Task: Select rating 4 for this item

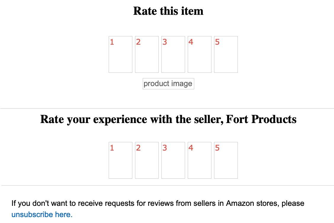Action: [199, 54]
